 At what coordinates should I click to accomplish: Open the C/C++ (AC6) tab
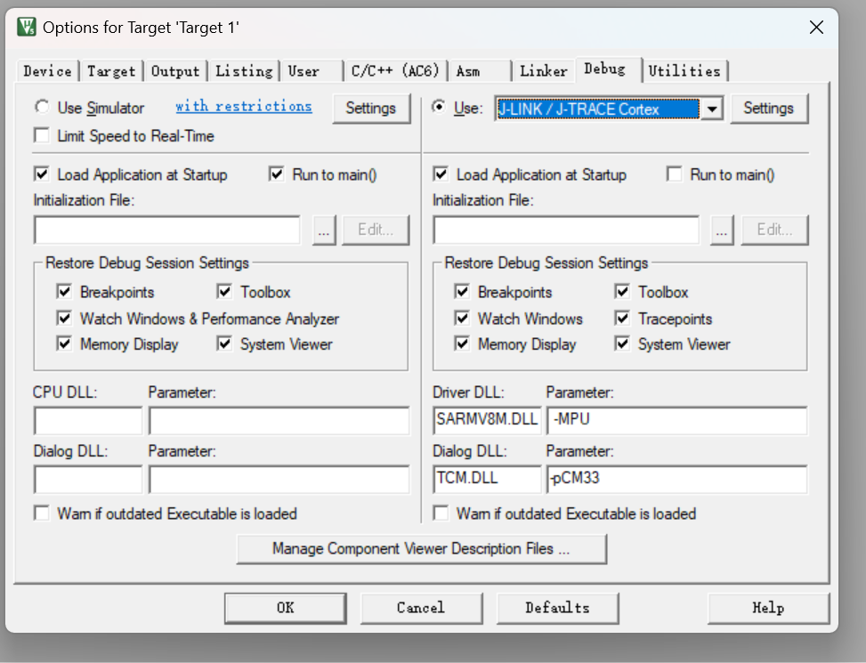point(395,71)
